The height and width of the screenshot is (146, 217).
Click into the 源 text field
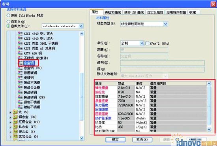pos(162,69)
